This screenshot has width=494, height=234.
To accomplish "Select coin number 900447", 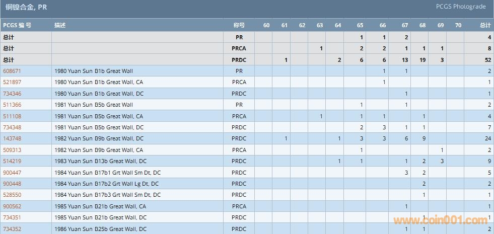I will click(x=12, y=173).
